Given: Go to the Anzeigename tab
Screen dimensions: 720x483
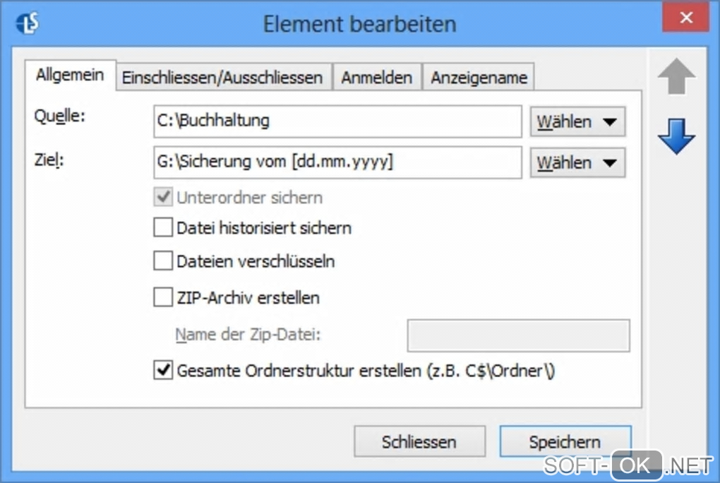Looking at the screenshot, I should coord(479,78).
